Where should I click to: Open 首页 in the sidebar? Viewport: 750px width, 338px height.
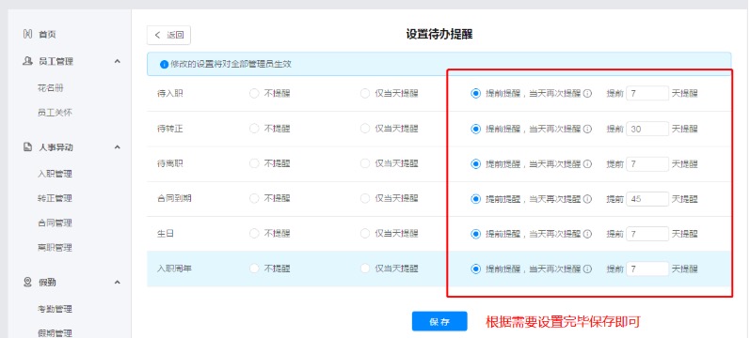(47, 35)
